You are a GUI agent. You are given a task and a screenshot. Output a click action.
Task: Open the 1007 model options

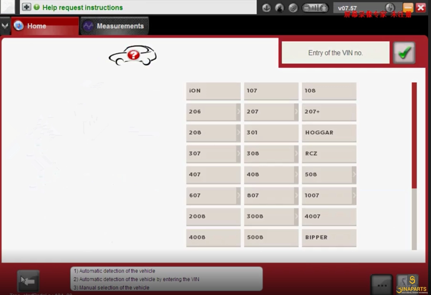[329, 196]
